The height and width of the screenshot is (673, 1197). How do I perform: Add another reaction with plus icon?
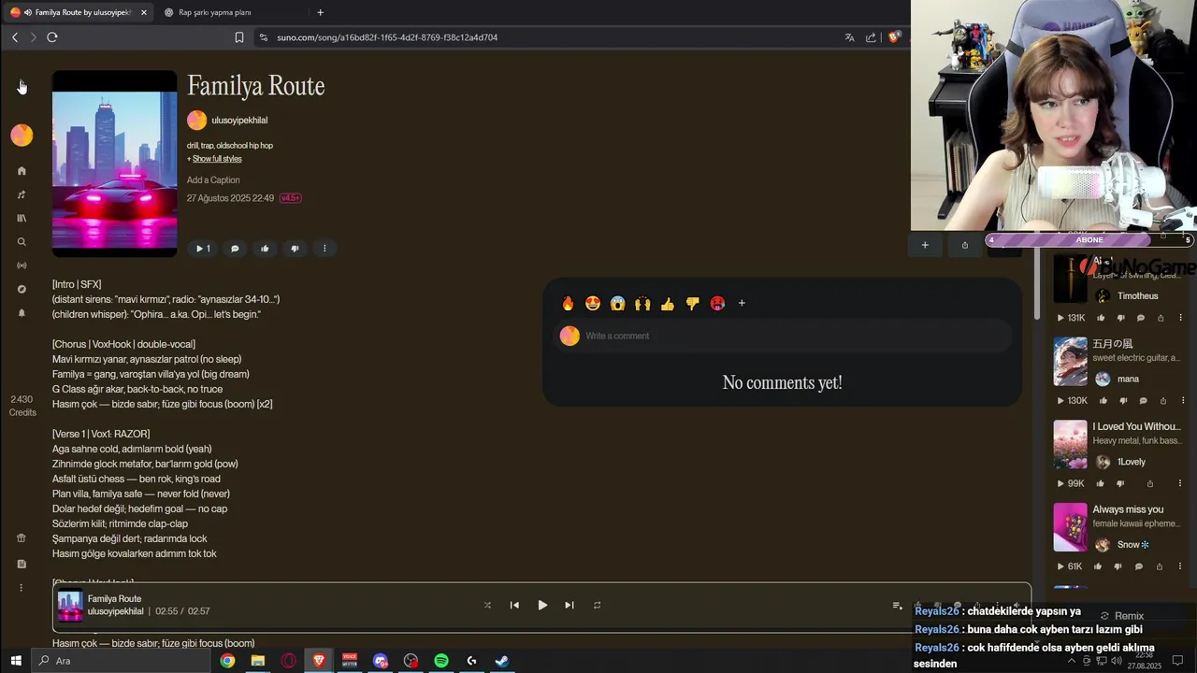tap(742, 303)
